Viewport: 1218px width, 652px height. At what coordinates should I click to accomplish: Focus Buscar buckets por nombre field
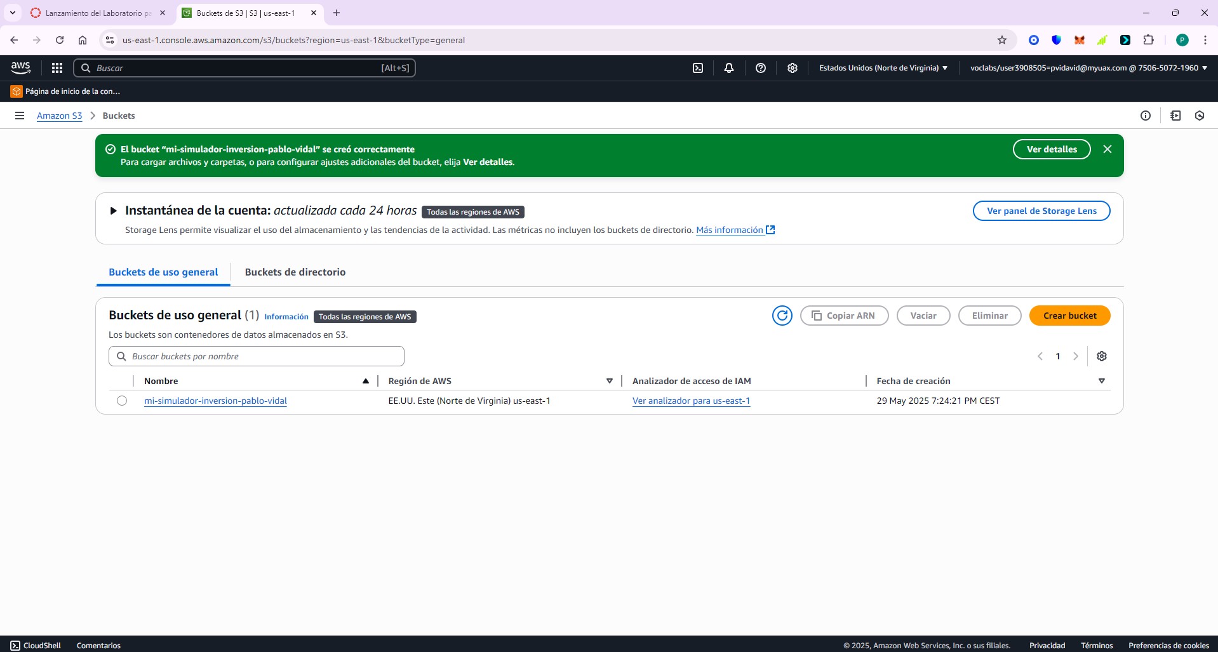point(257,356)
